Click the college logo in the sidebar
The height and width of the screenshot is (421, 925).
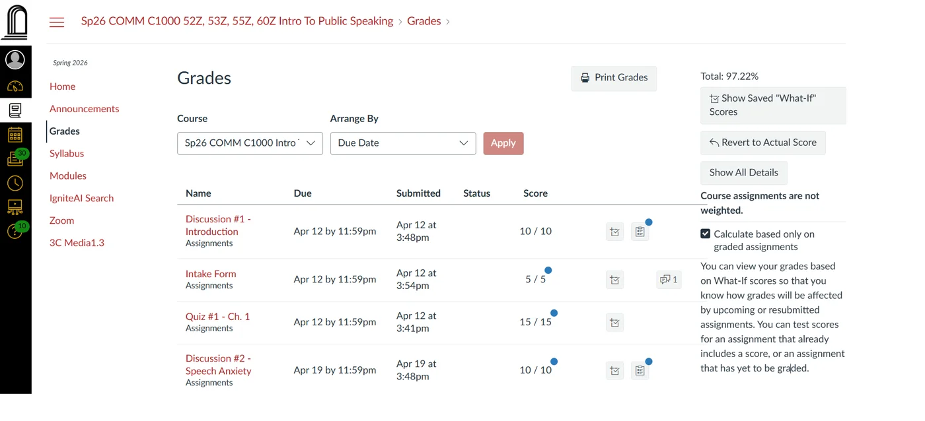[16, 22]
